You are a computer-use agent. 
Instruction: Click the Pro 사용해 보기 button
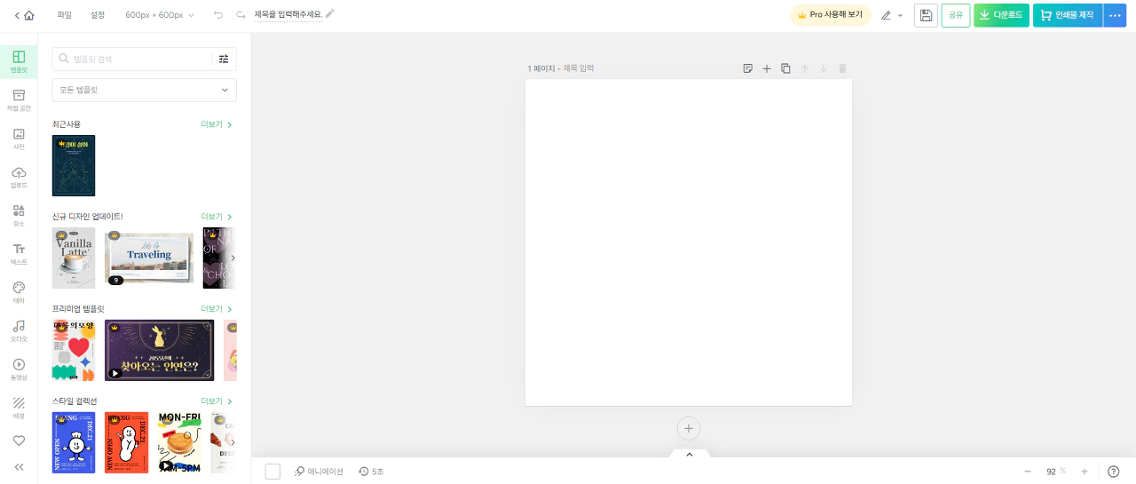coord(830,15)
